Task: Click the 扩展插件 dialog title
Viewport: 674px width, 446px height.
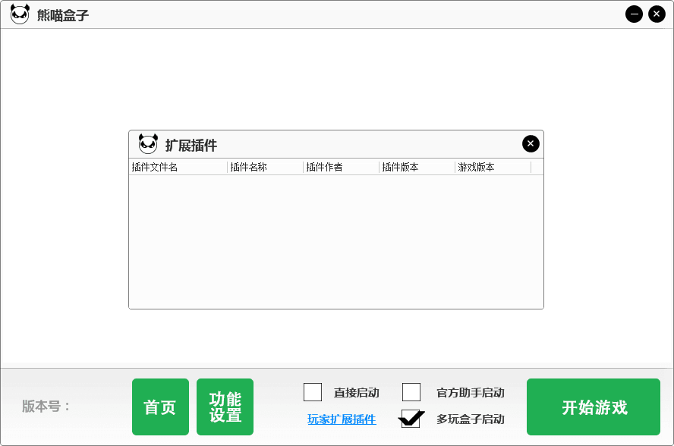Action: pos(191,145)
